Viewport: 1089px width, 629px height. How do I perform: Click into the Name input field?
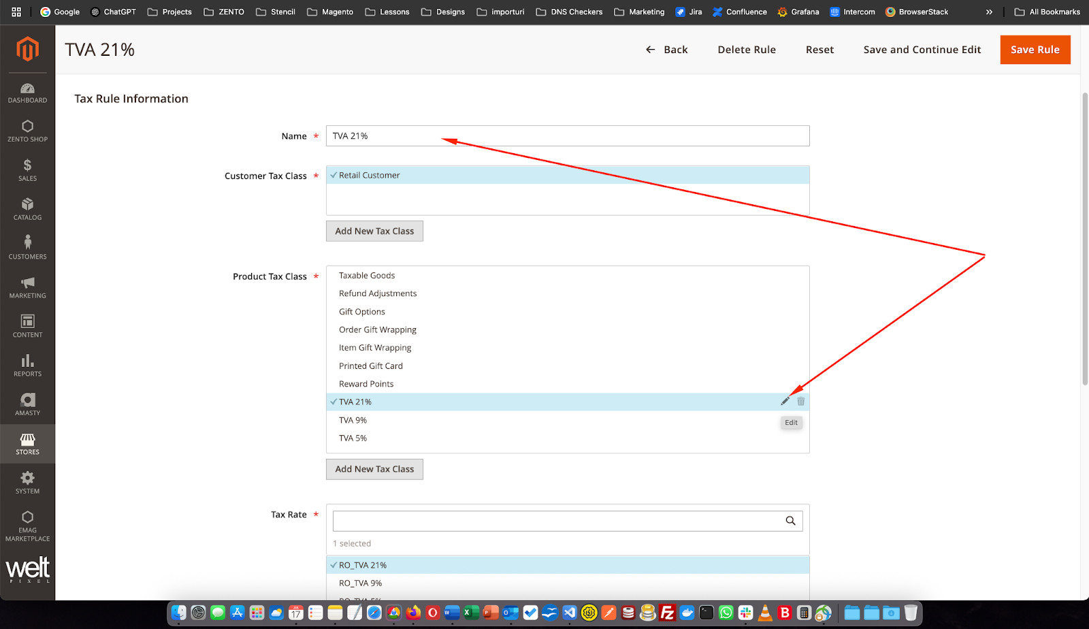568,136
